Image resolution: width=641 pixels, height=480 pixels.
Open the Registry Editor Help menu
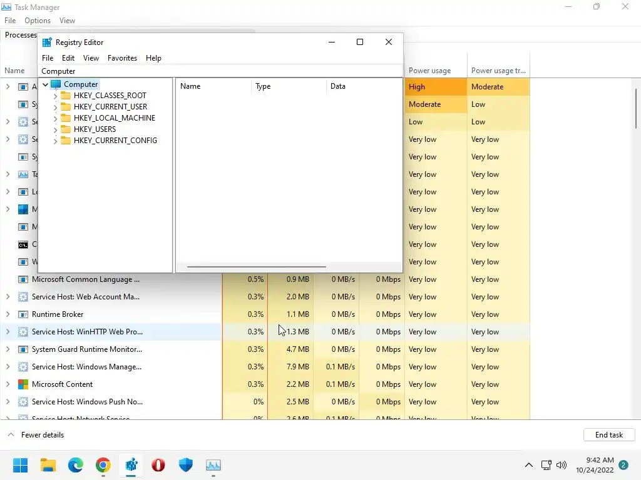point(153,58)
